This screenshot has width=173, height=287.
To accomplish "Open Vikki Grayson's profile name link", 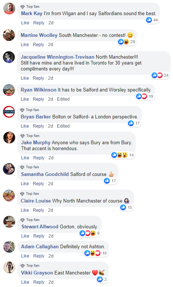I will coord(37,273).
